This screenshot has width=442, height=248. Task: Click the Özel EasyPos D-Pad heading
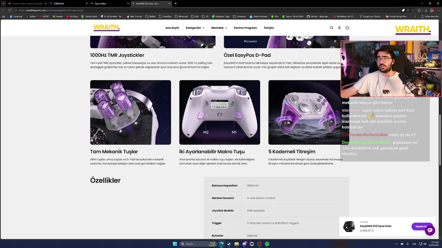point(247,55)
